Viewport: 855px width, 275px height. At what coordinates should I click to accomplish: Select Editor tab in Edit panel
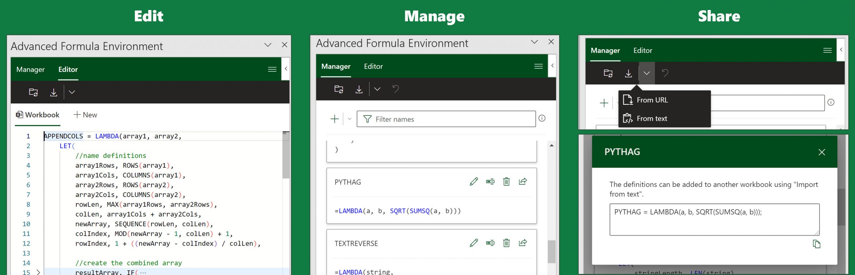tap(68, 69)
